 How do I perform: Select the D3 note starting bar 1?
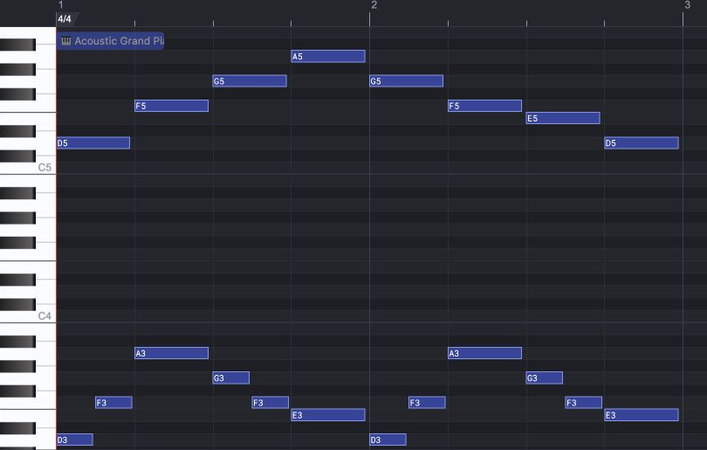pyautogui.click(x=75, y=440)
